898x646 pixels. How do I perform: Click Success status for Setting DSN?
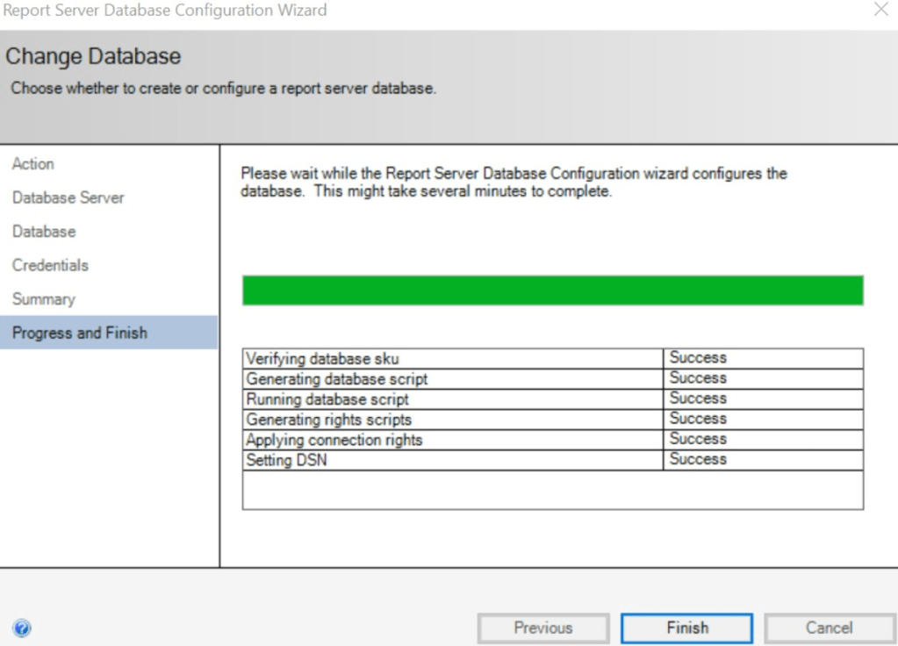click(698, 459)
